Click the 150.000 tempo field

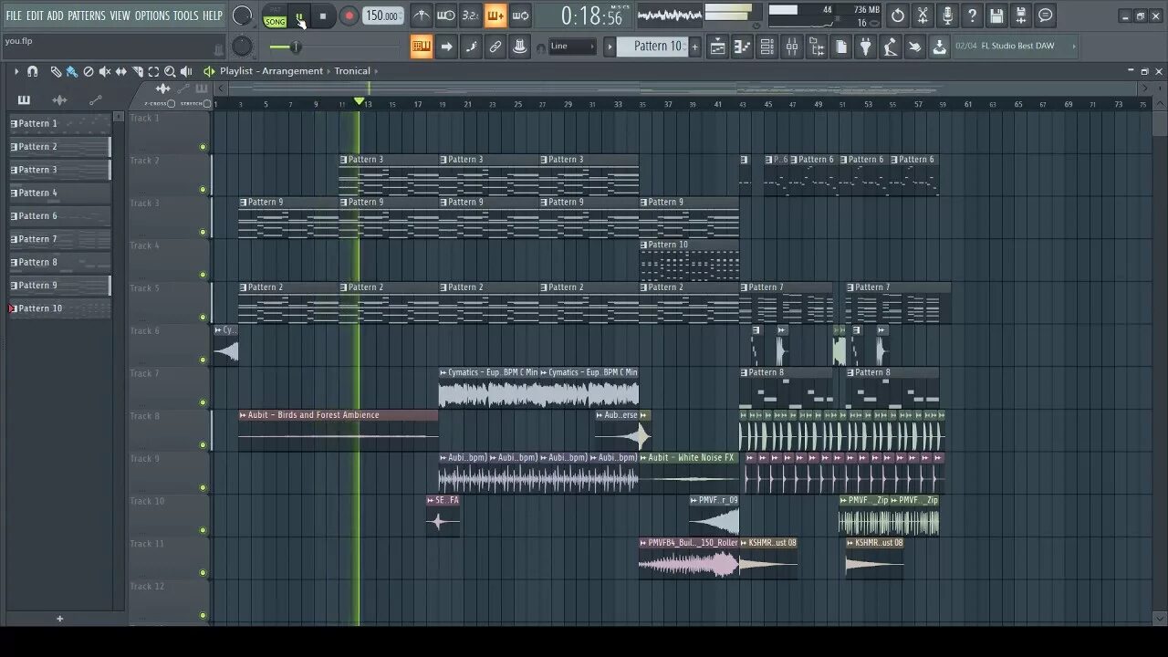click(382, 16)
